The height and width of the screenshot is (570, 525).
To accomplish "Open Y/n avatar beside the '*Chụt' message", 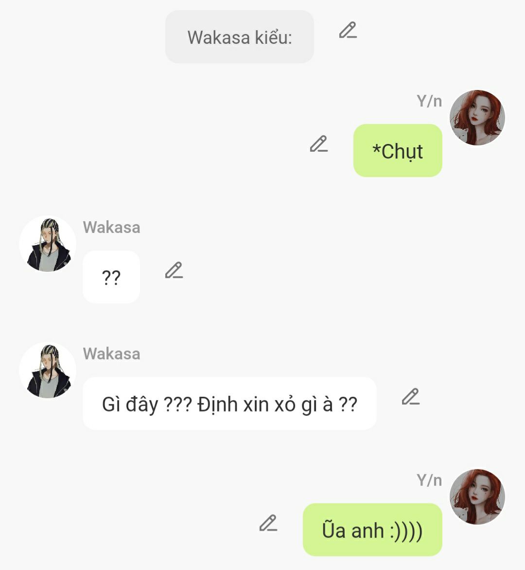I will pos(477,118).
